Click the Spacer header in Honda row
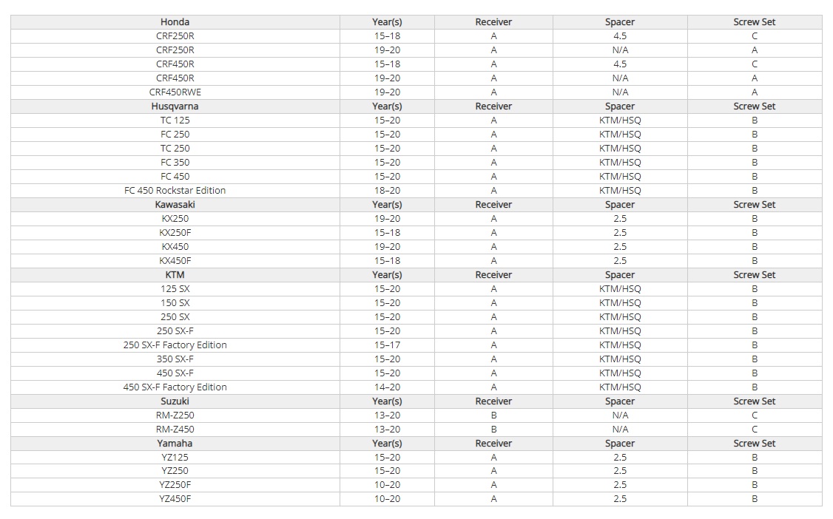Viewport: 833px width, 519px height. [x=620, y=21]
